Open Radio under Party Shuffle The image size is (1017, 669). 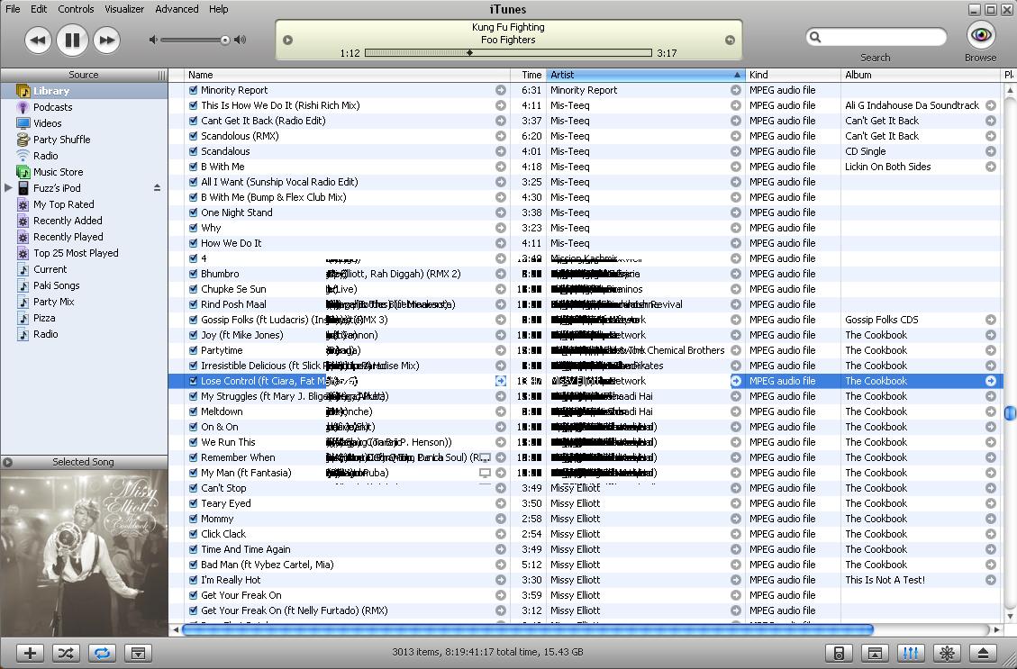[45, 156]
